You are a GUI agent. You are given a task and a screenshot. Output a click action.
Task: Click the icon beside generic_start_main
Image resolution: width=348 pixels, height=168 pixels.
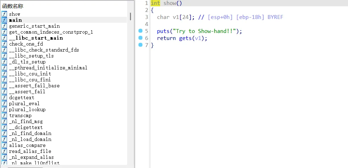[4, 26]
